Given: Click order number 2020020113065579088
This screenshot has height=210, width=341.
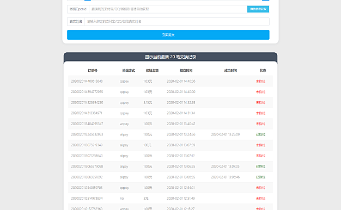Looking at the screenshot, I should [87, 166].
